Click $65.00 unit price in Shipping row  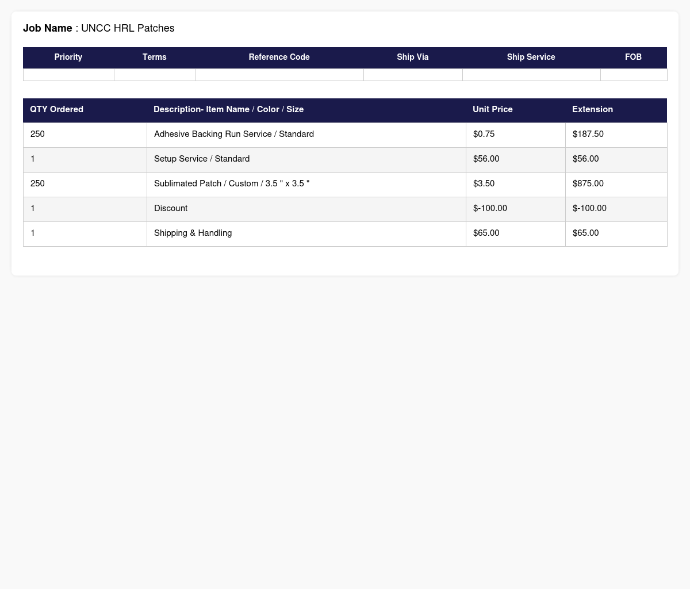[x=486, y=233]
